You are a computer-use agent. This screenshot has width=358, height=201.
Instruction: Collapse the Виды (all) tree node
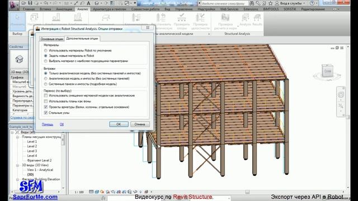[12, 132]
